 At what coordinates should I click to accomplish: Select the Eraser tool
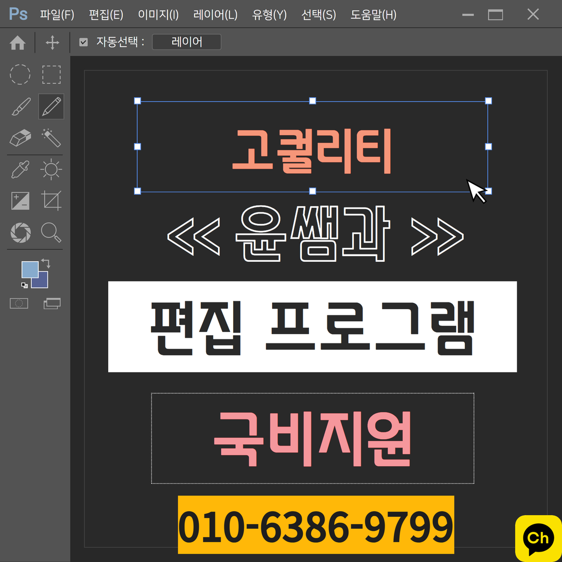tap(20, 138)
